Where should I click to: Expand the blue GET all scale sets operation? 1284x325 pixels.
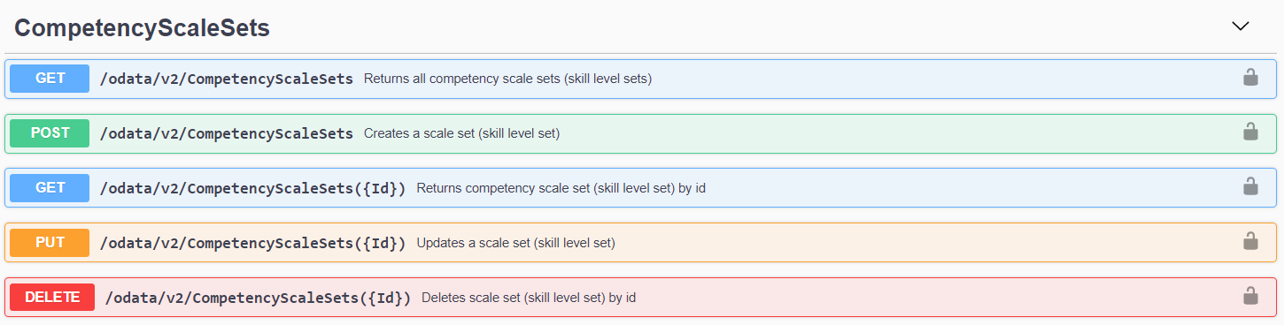[x=50, y=79]
